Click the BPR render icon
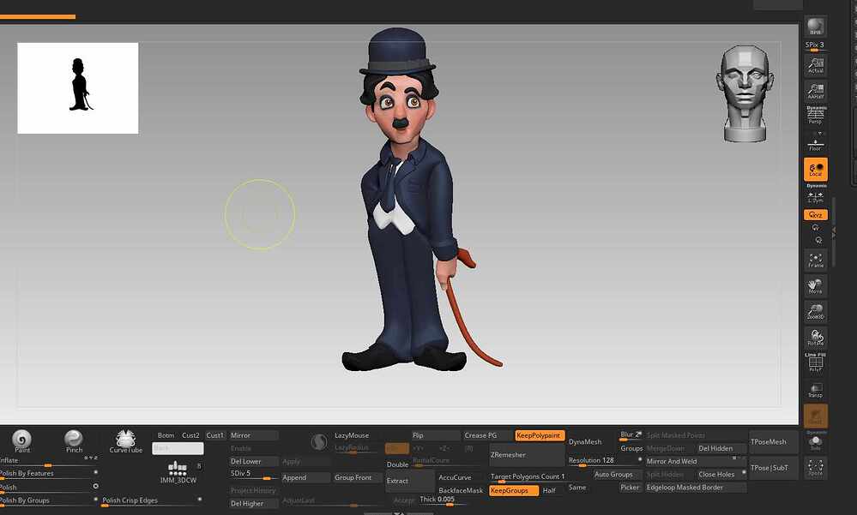Screen dimensions: 857x515 816,27
